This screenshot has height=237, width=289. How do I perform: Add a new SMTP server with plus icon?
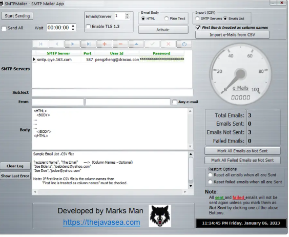click(x=105, y=44)
